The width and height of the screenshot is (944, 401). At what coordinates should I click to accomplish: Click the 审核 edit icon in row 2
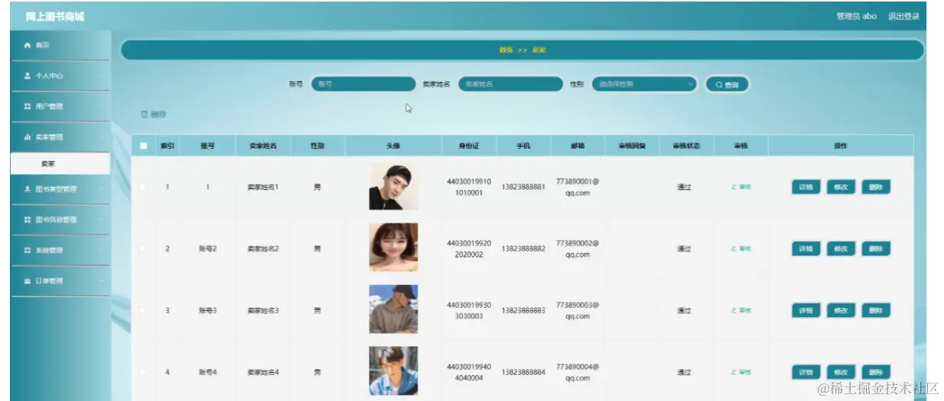point(734,249)
